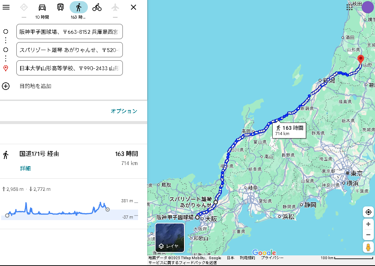Viewport: 375px width, 266px height.
Task: Click the 高山 city label on map
Action: [269, 157]
